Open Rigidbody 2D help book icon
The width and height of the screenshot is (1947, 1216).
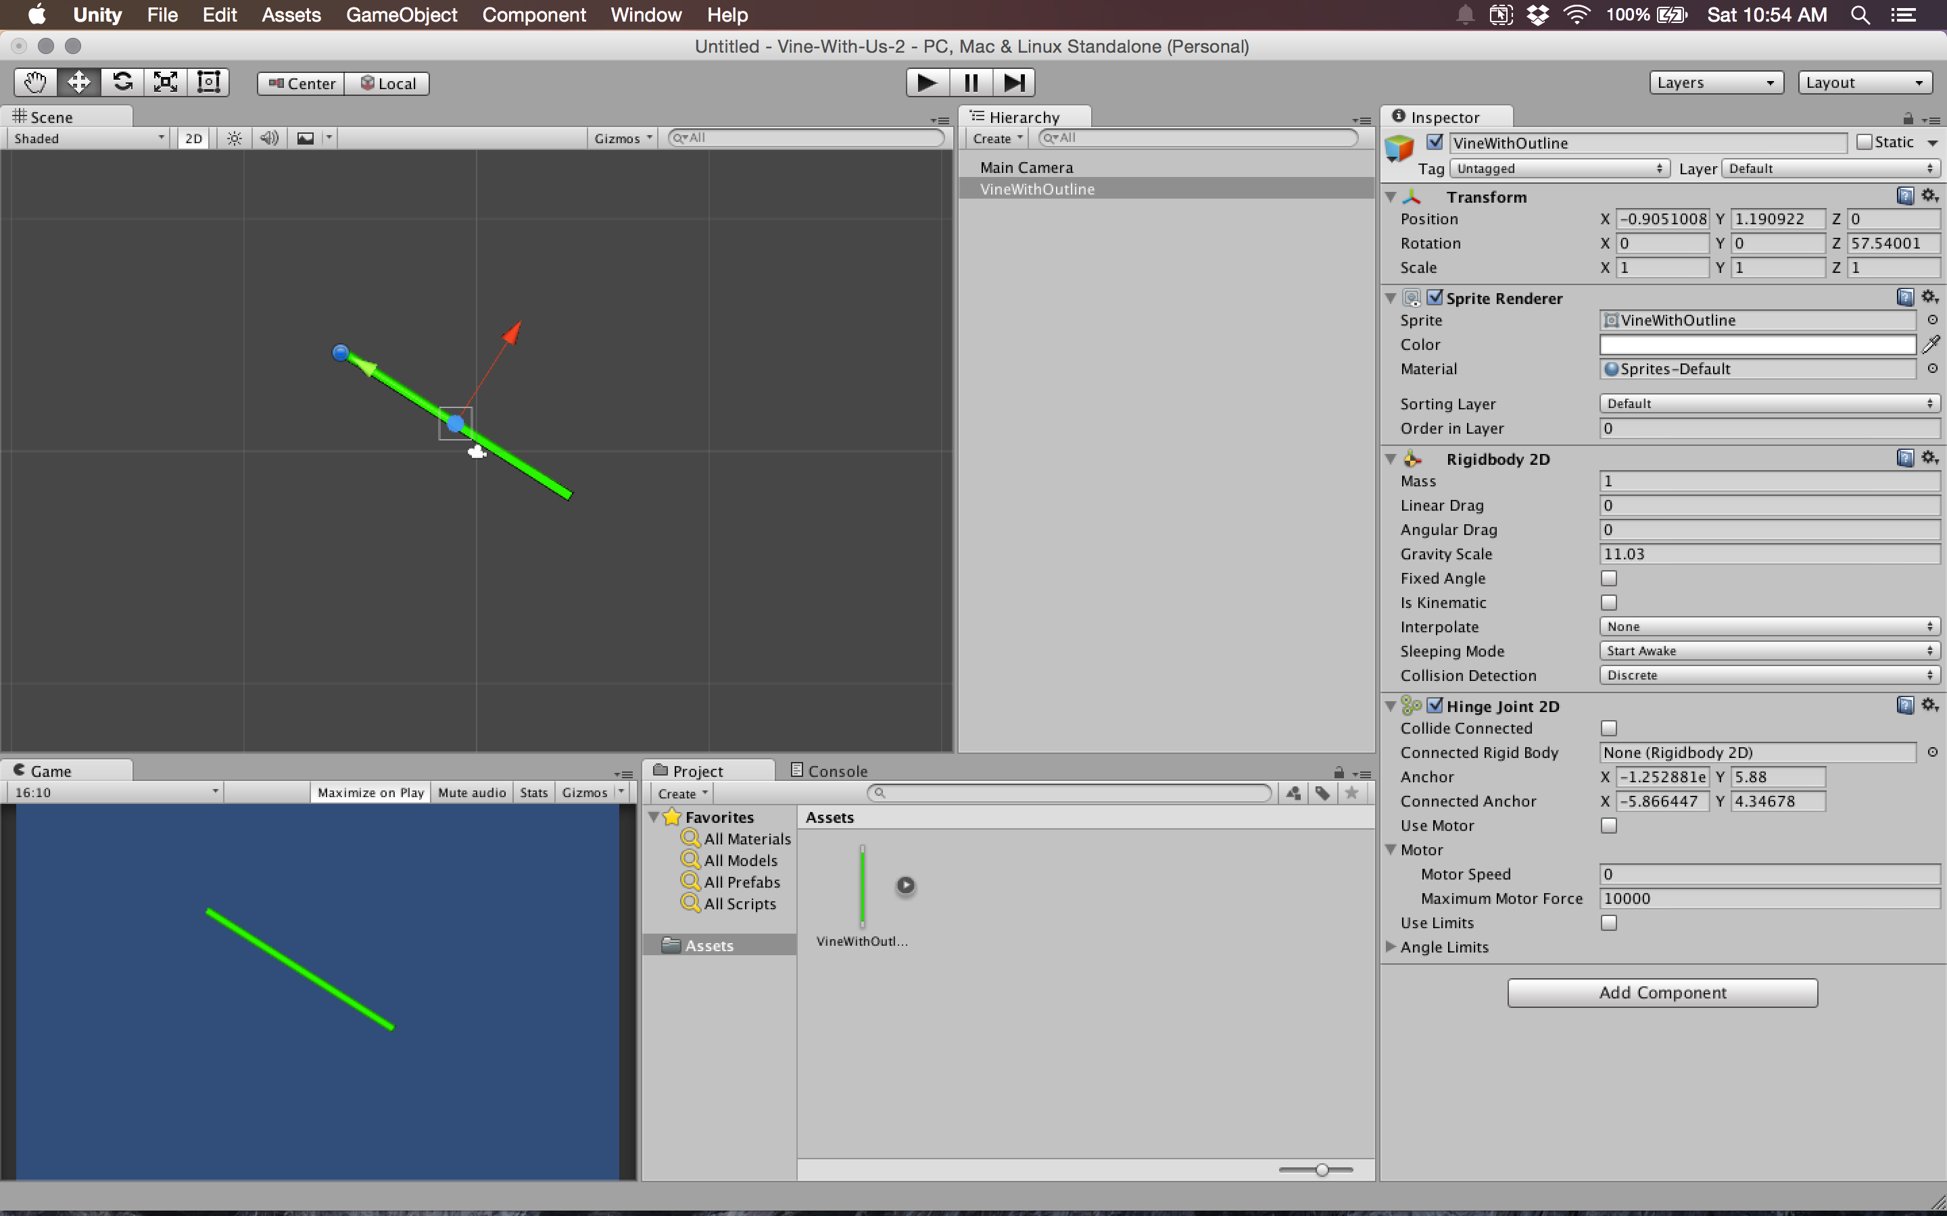click(1905, 457)
